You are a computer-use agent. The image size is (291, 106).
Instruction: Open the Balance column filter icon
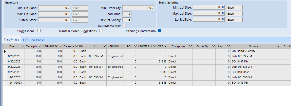coord(76,46)
